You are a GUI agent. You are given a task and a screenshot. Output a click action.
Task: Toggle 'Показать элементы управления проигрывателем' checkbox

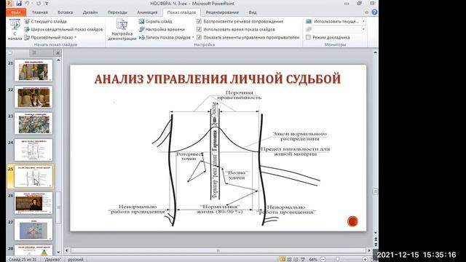click(199, 37)
